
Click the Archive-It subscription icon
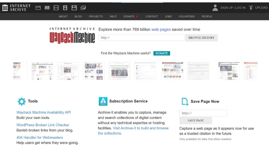coord(103,101)
